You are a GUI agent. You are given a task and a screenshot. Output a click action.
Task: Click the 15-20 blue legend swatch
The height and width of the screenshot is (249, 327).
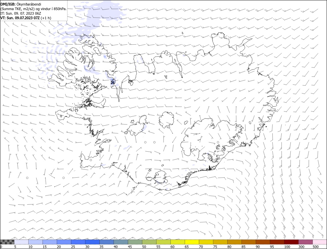pyautogui.click(x=50, y=242)
